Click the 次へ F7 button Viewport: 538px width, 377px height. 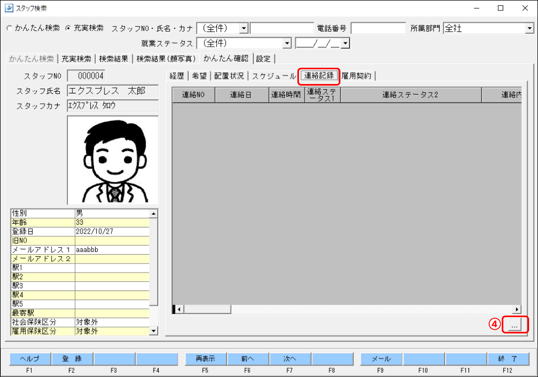tap(289, 359)
